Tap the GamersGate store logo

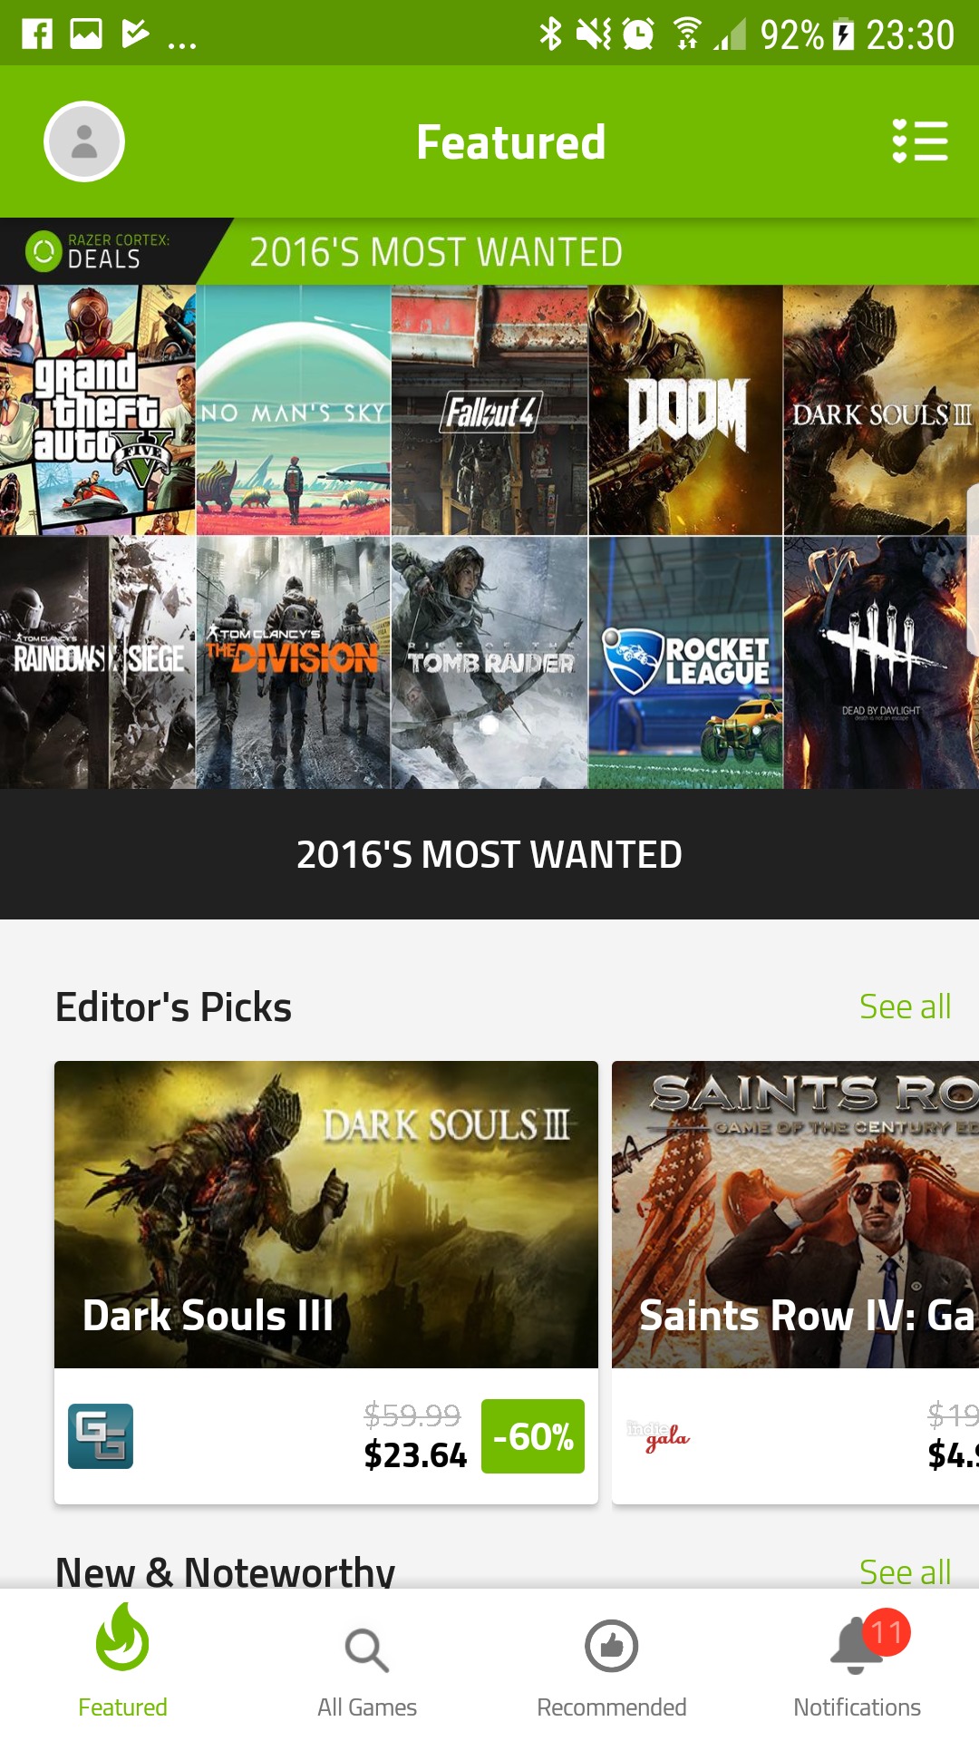pos(101,1436)
